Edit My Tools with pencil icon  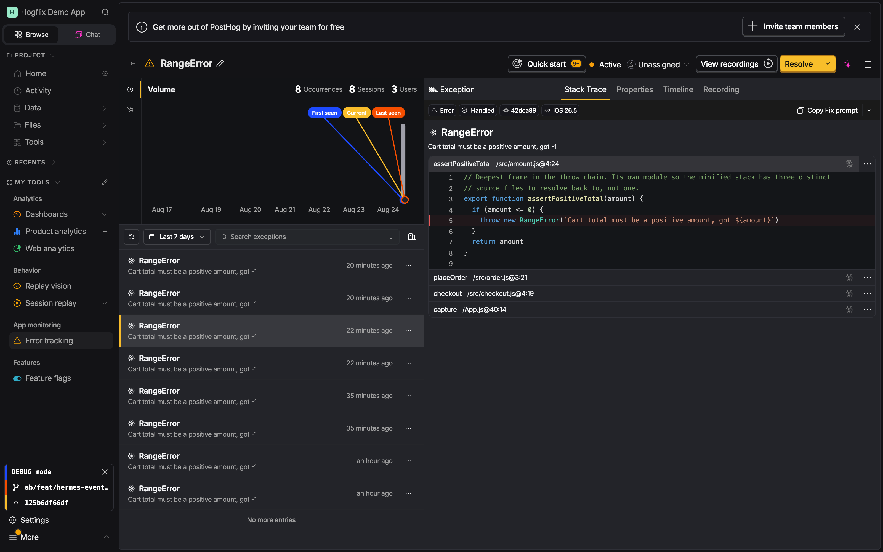[105, 182]
